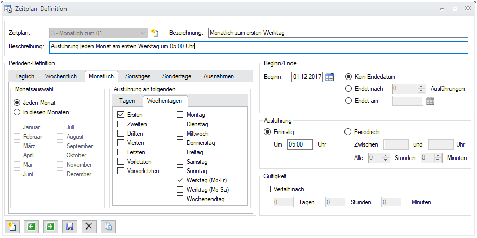
Task: Uncheck the Werktag (Mo-Fr) checkbox
Action: pos(180,180)
